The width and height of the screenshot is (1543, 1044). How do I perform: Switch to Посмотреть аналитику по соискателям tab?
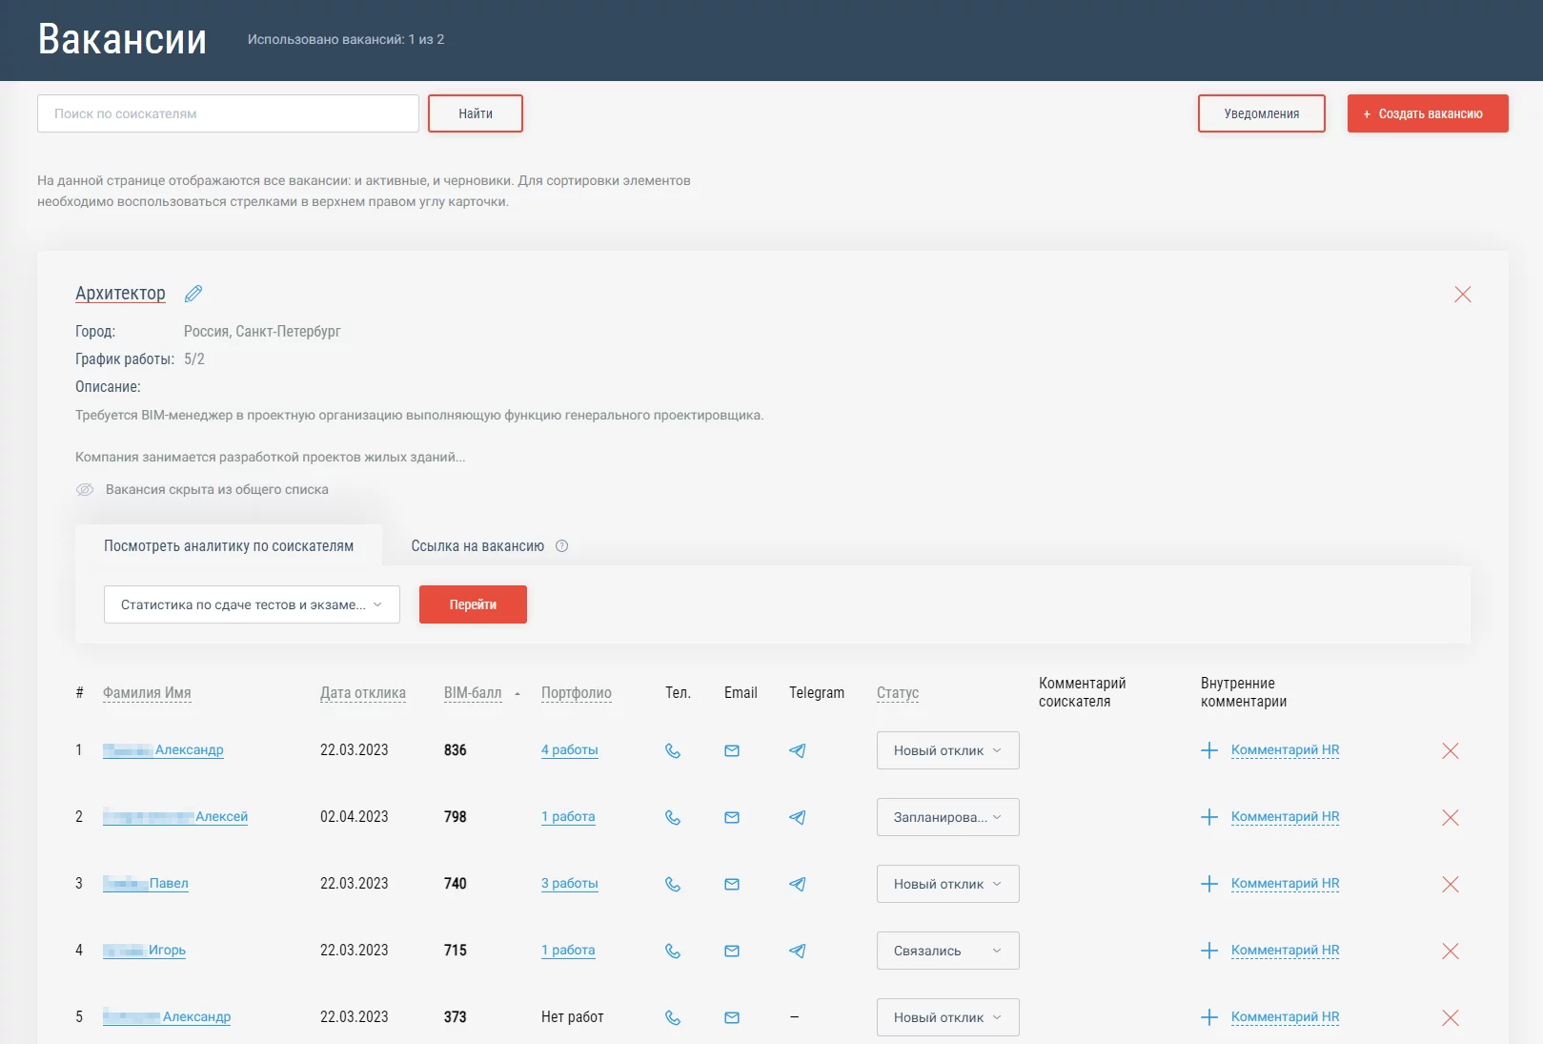click(x=229, y=546)
